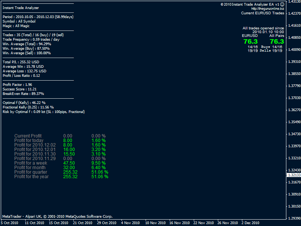Viewport: 301px width, 226px height.
Task: Click the 2 Dec 2010 date on time axis
Action: [x=251, y=223]
